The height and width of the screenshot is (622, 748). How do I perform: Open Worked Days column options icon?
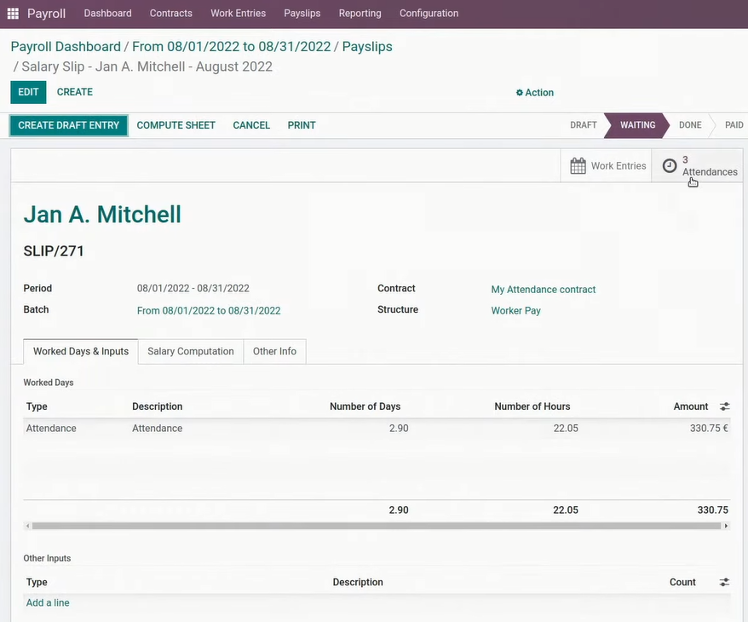[724, 406]
